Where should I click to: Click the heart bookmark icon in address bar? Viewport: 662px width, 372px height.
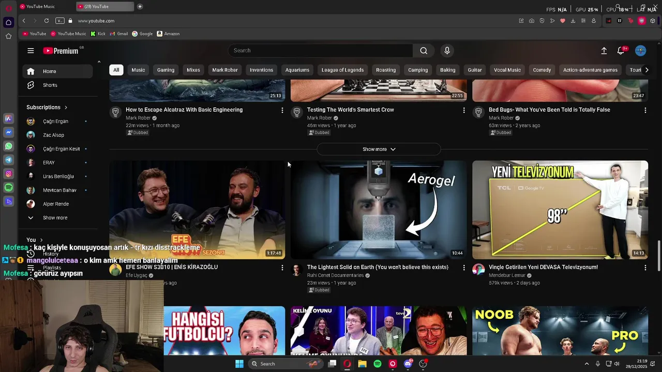[x=563, y=21]
